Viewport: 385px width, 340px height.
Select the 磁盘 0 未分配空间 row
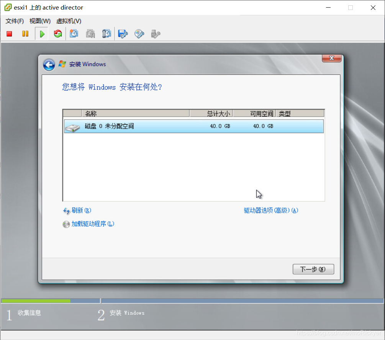[194, 126]
